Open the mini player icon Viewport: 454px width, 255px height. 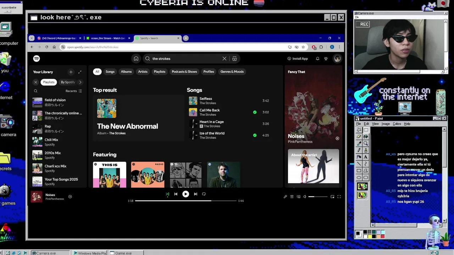point(332,197)
